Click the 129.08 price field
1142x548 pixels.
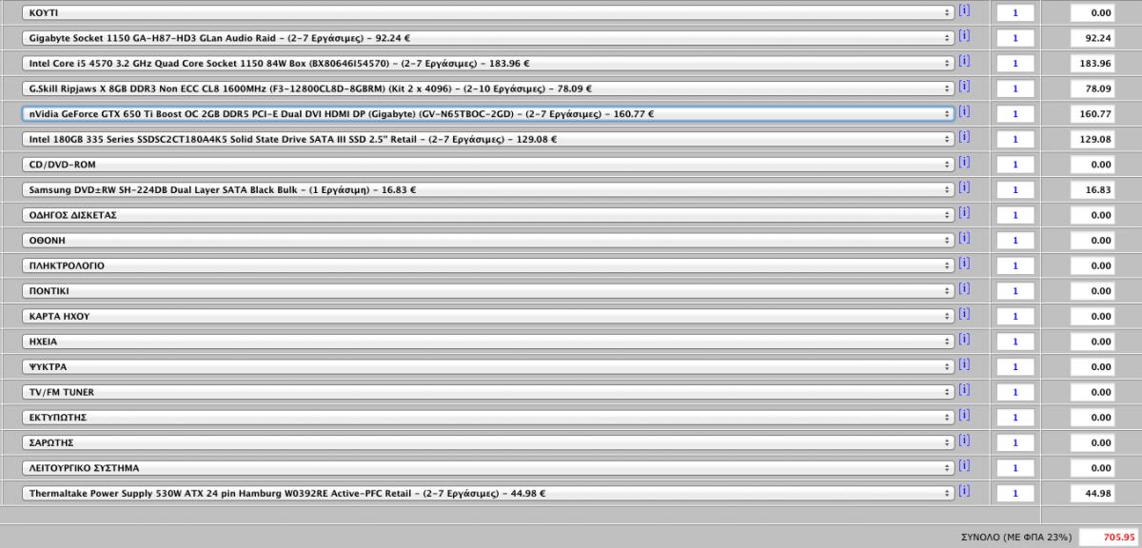pos(1093,139)
